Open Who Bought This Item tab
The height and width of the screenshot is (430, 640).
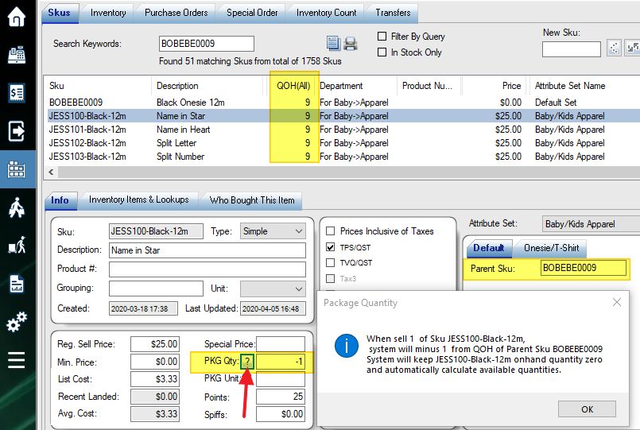coord(252,200)
